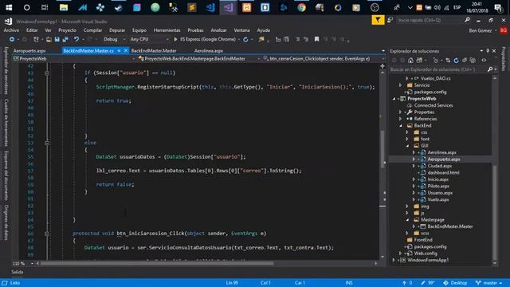Pin the Solution Explorer panel (auto-hide)
The height and width of the screenshot is (287, 510).
[488, 51]
